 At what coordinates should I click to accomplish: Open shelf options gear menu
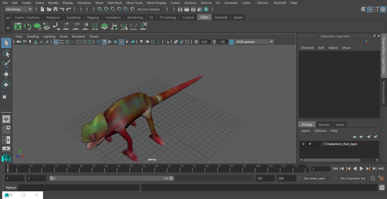(x=8, y=28)
